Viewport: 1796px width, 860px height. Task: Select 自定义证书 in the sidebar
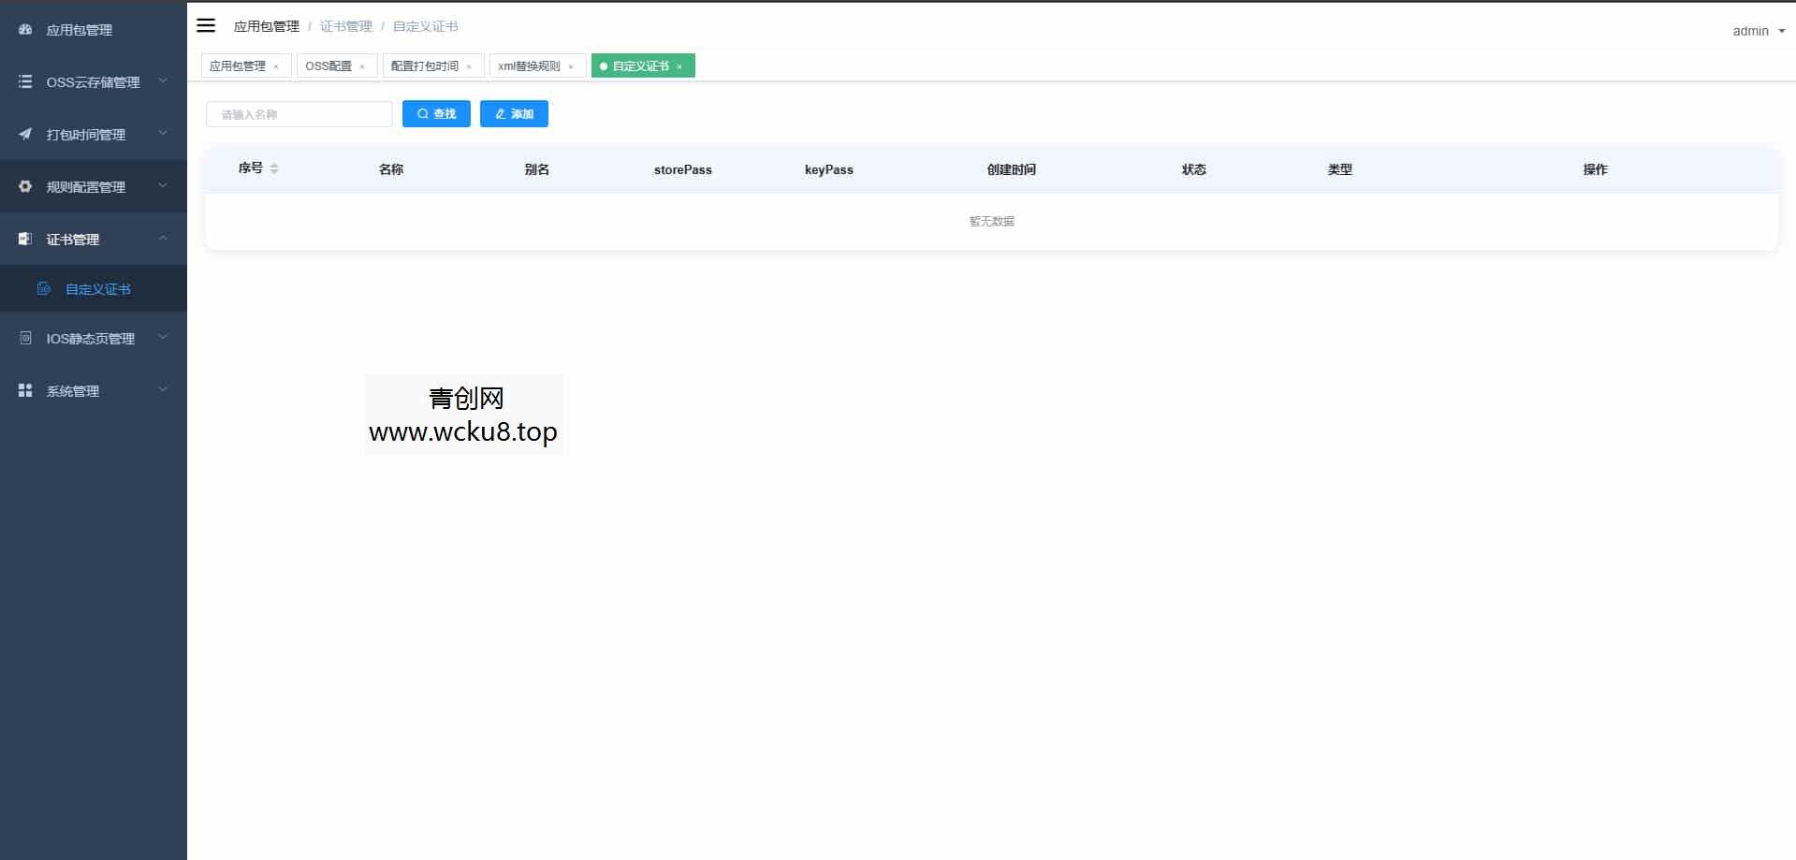[97, 289]
